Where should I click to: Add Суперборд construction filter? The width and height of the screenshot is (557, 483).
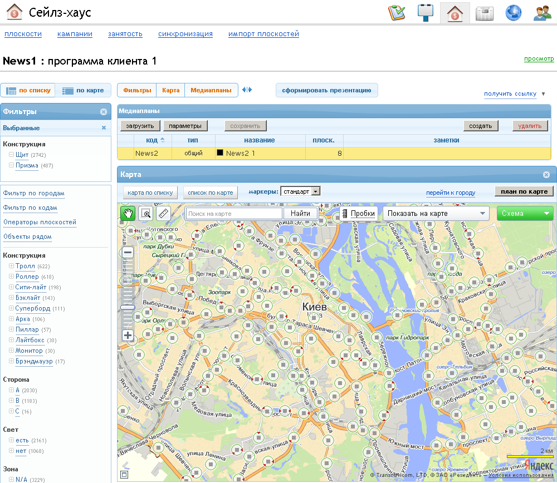click(x=11, y=308)
